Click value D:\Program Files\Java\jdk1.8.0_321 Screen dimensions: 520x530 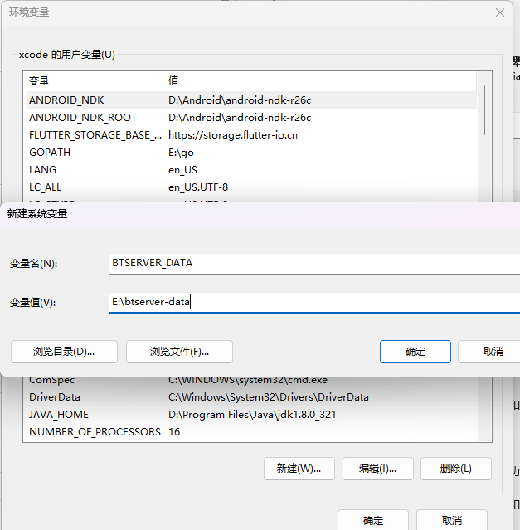(252, 415)
